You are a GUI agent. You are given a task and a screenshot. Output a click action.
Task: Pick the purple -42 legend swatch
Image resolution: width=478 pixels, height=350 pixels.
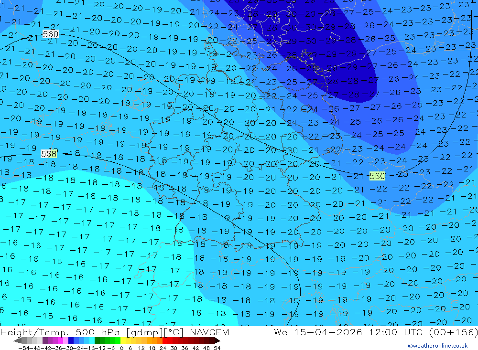[45, 341]
